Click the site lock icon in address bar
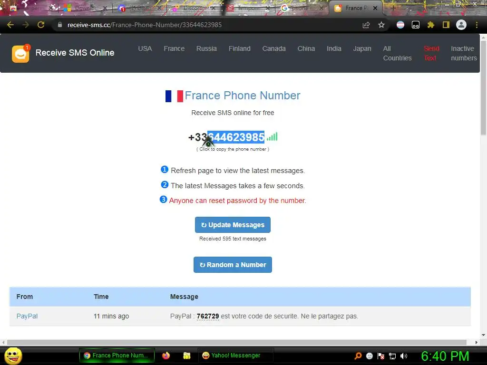 tap(60, 25)
